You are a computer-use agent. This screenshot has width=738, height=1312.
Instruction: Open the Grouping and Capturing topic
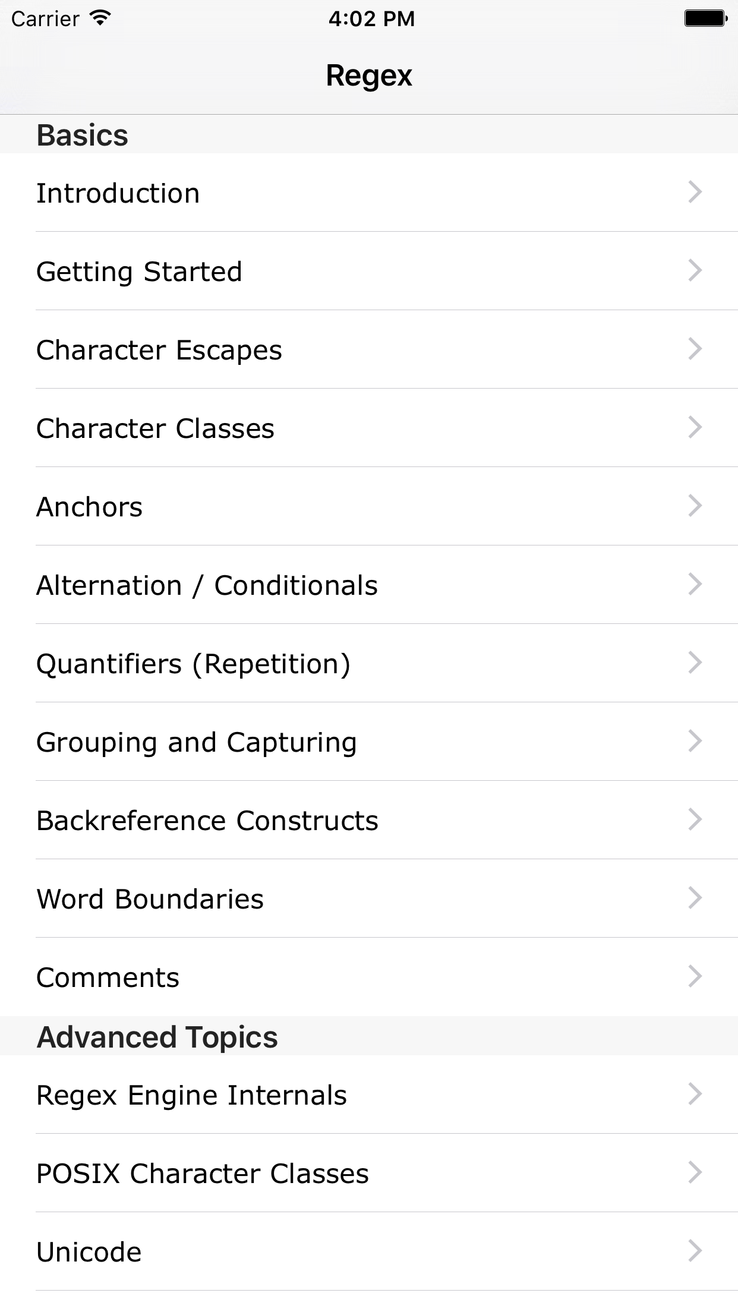197,742
